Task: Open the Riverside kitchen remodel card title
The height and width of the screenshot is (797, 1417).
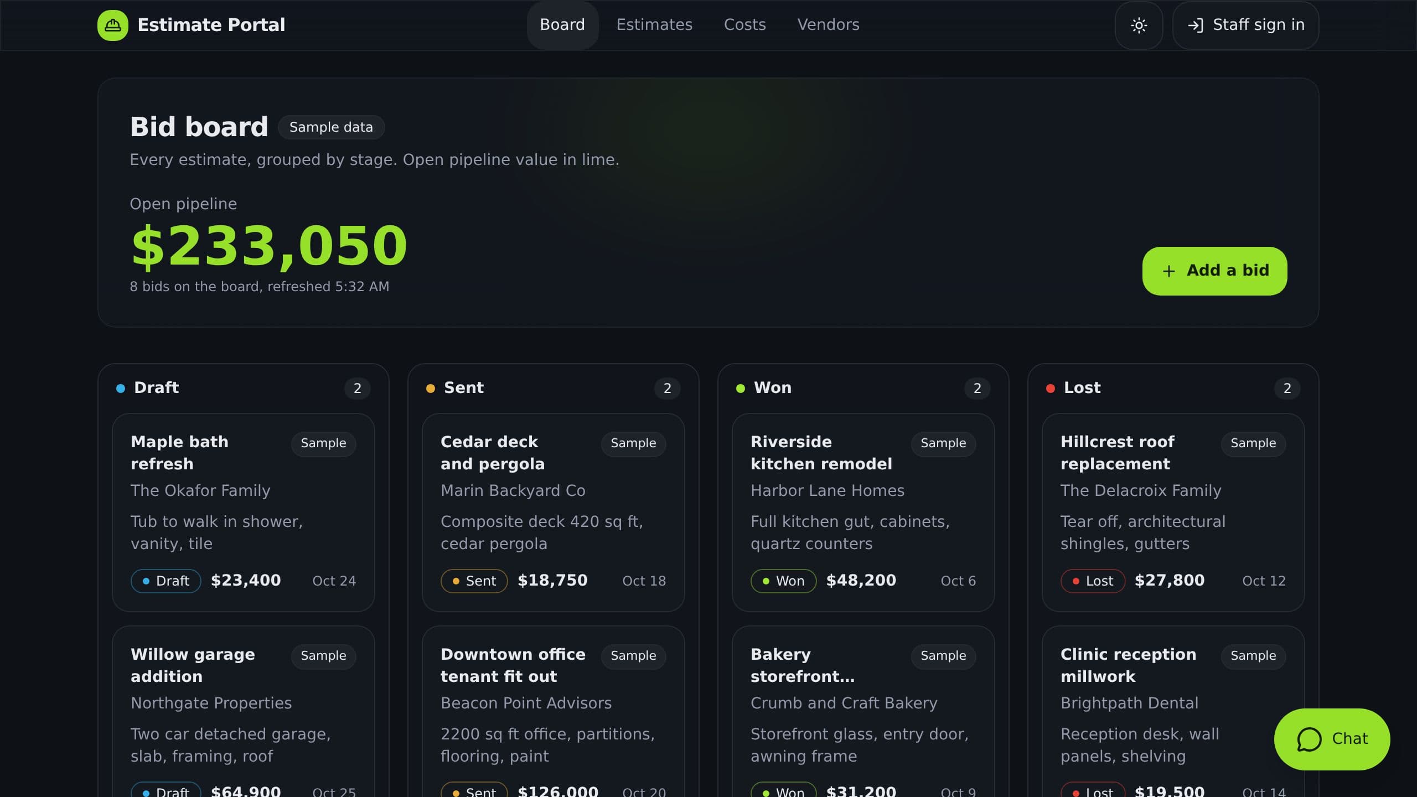Action: tap(821, 453)
